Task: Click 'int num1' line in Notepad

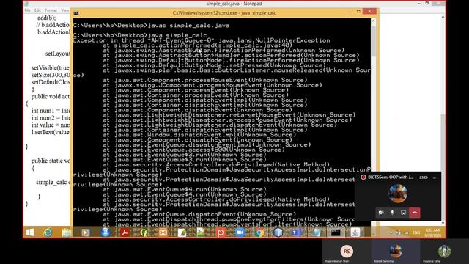Action: [x=51, y=111]
